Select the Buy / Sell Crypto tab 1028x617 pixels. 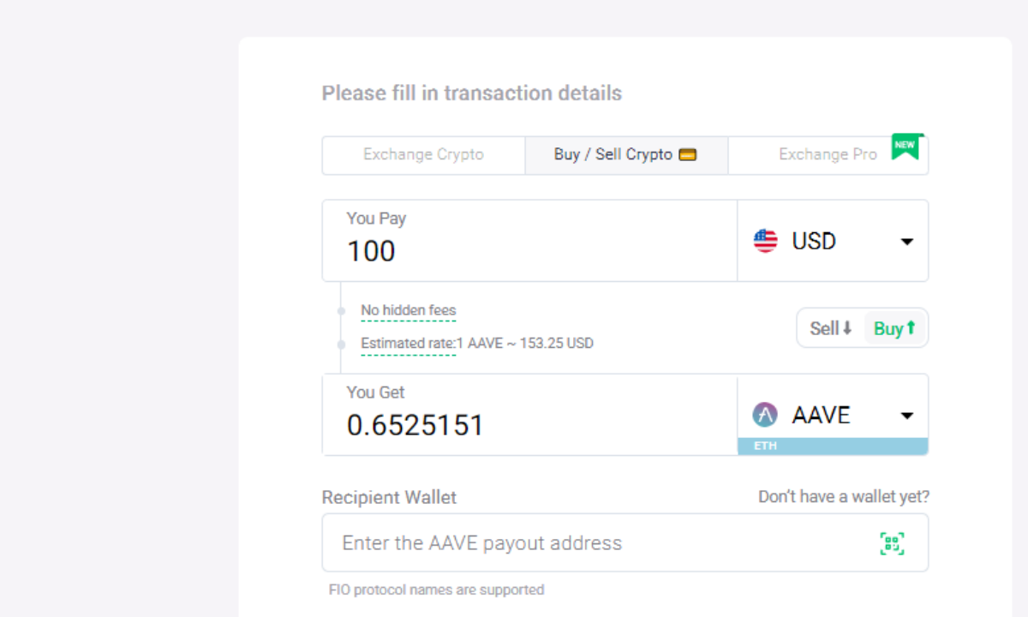613,155
